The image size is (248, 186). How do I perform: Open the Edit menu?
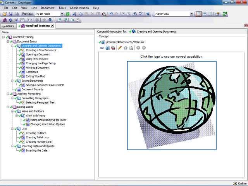click(15, 8)
